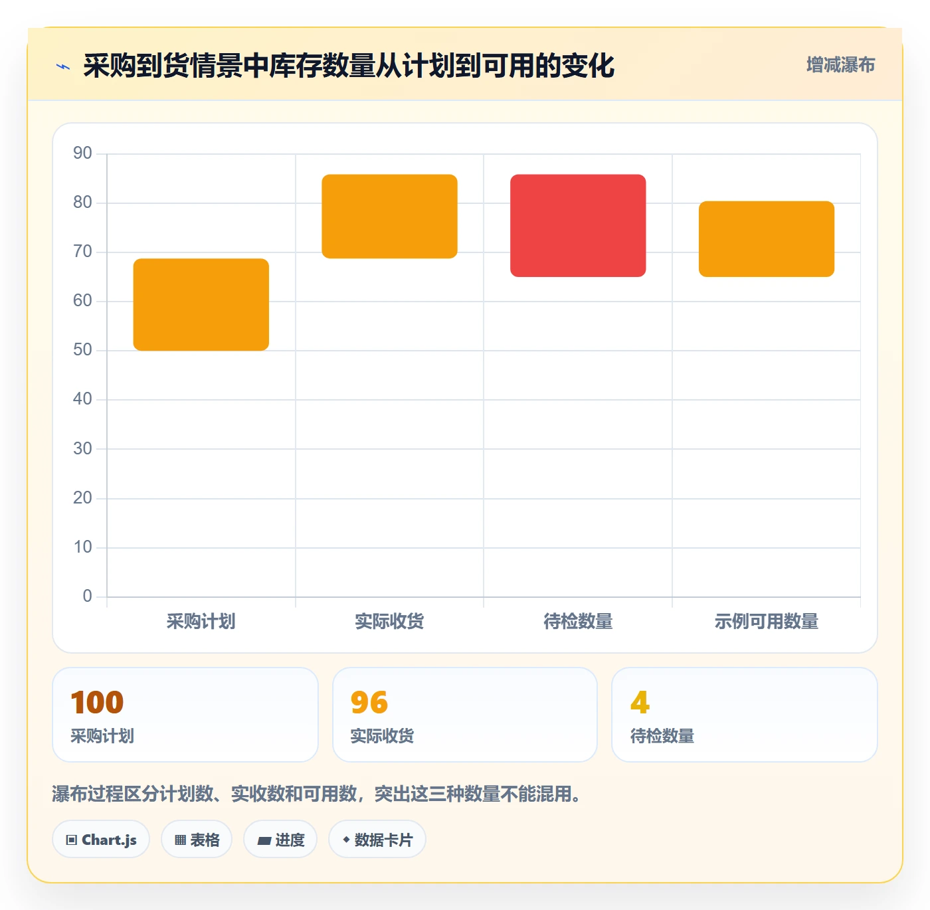This screenshot has width=930, height=910.
Task: Click the diamond icon in 数据卡片 chip
Action: (x=346, y=840)
